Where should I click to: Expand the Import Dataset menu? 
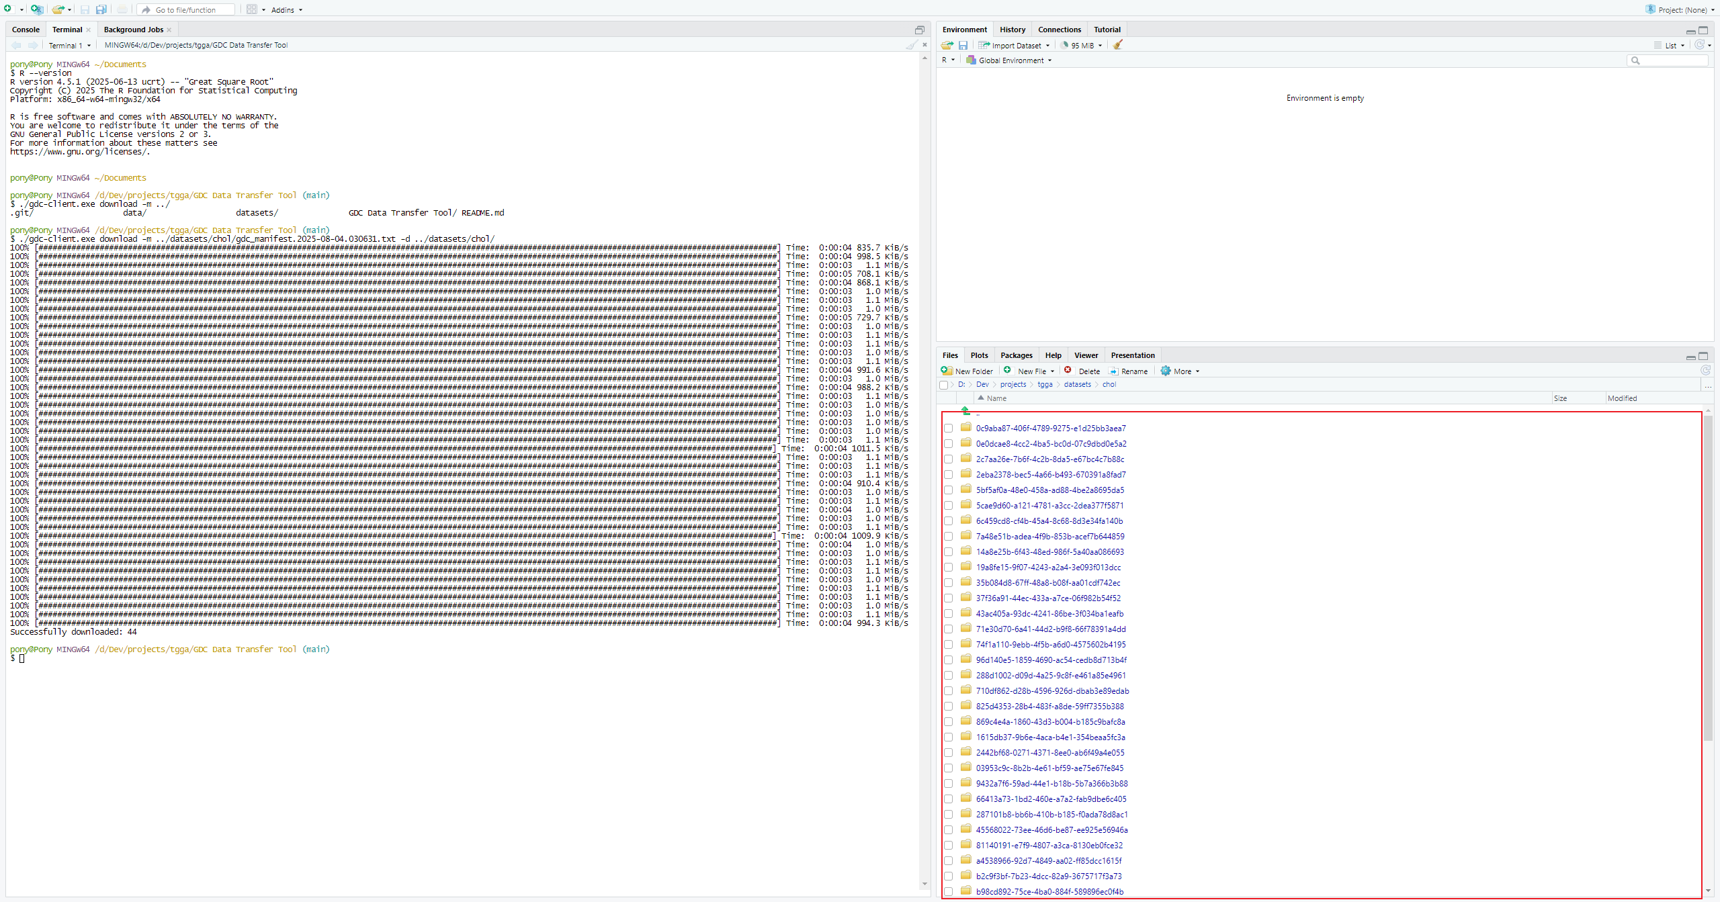1014,46
